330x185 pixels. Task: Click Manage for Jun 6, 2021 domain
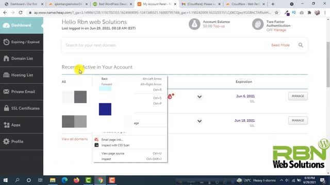pos(298,96)
